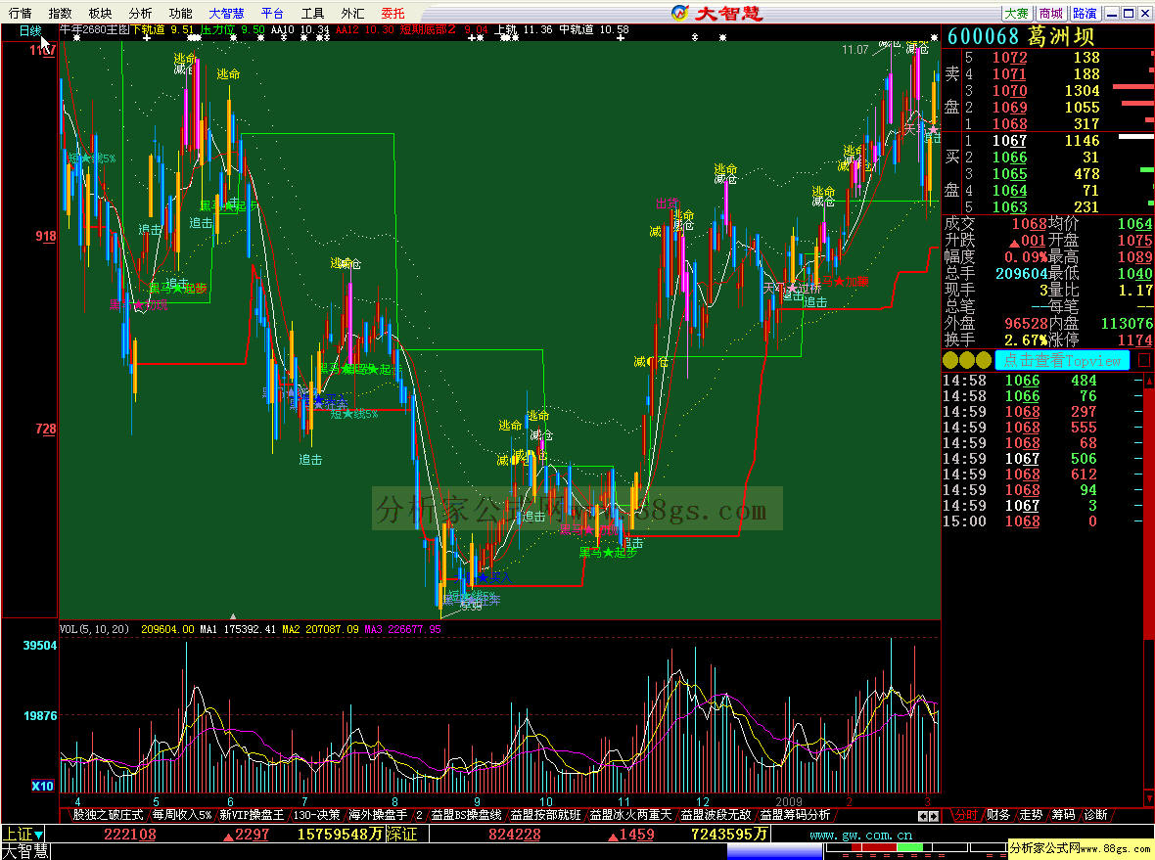Select the 新VIP操盘王 indicator tab

(252, 814)
